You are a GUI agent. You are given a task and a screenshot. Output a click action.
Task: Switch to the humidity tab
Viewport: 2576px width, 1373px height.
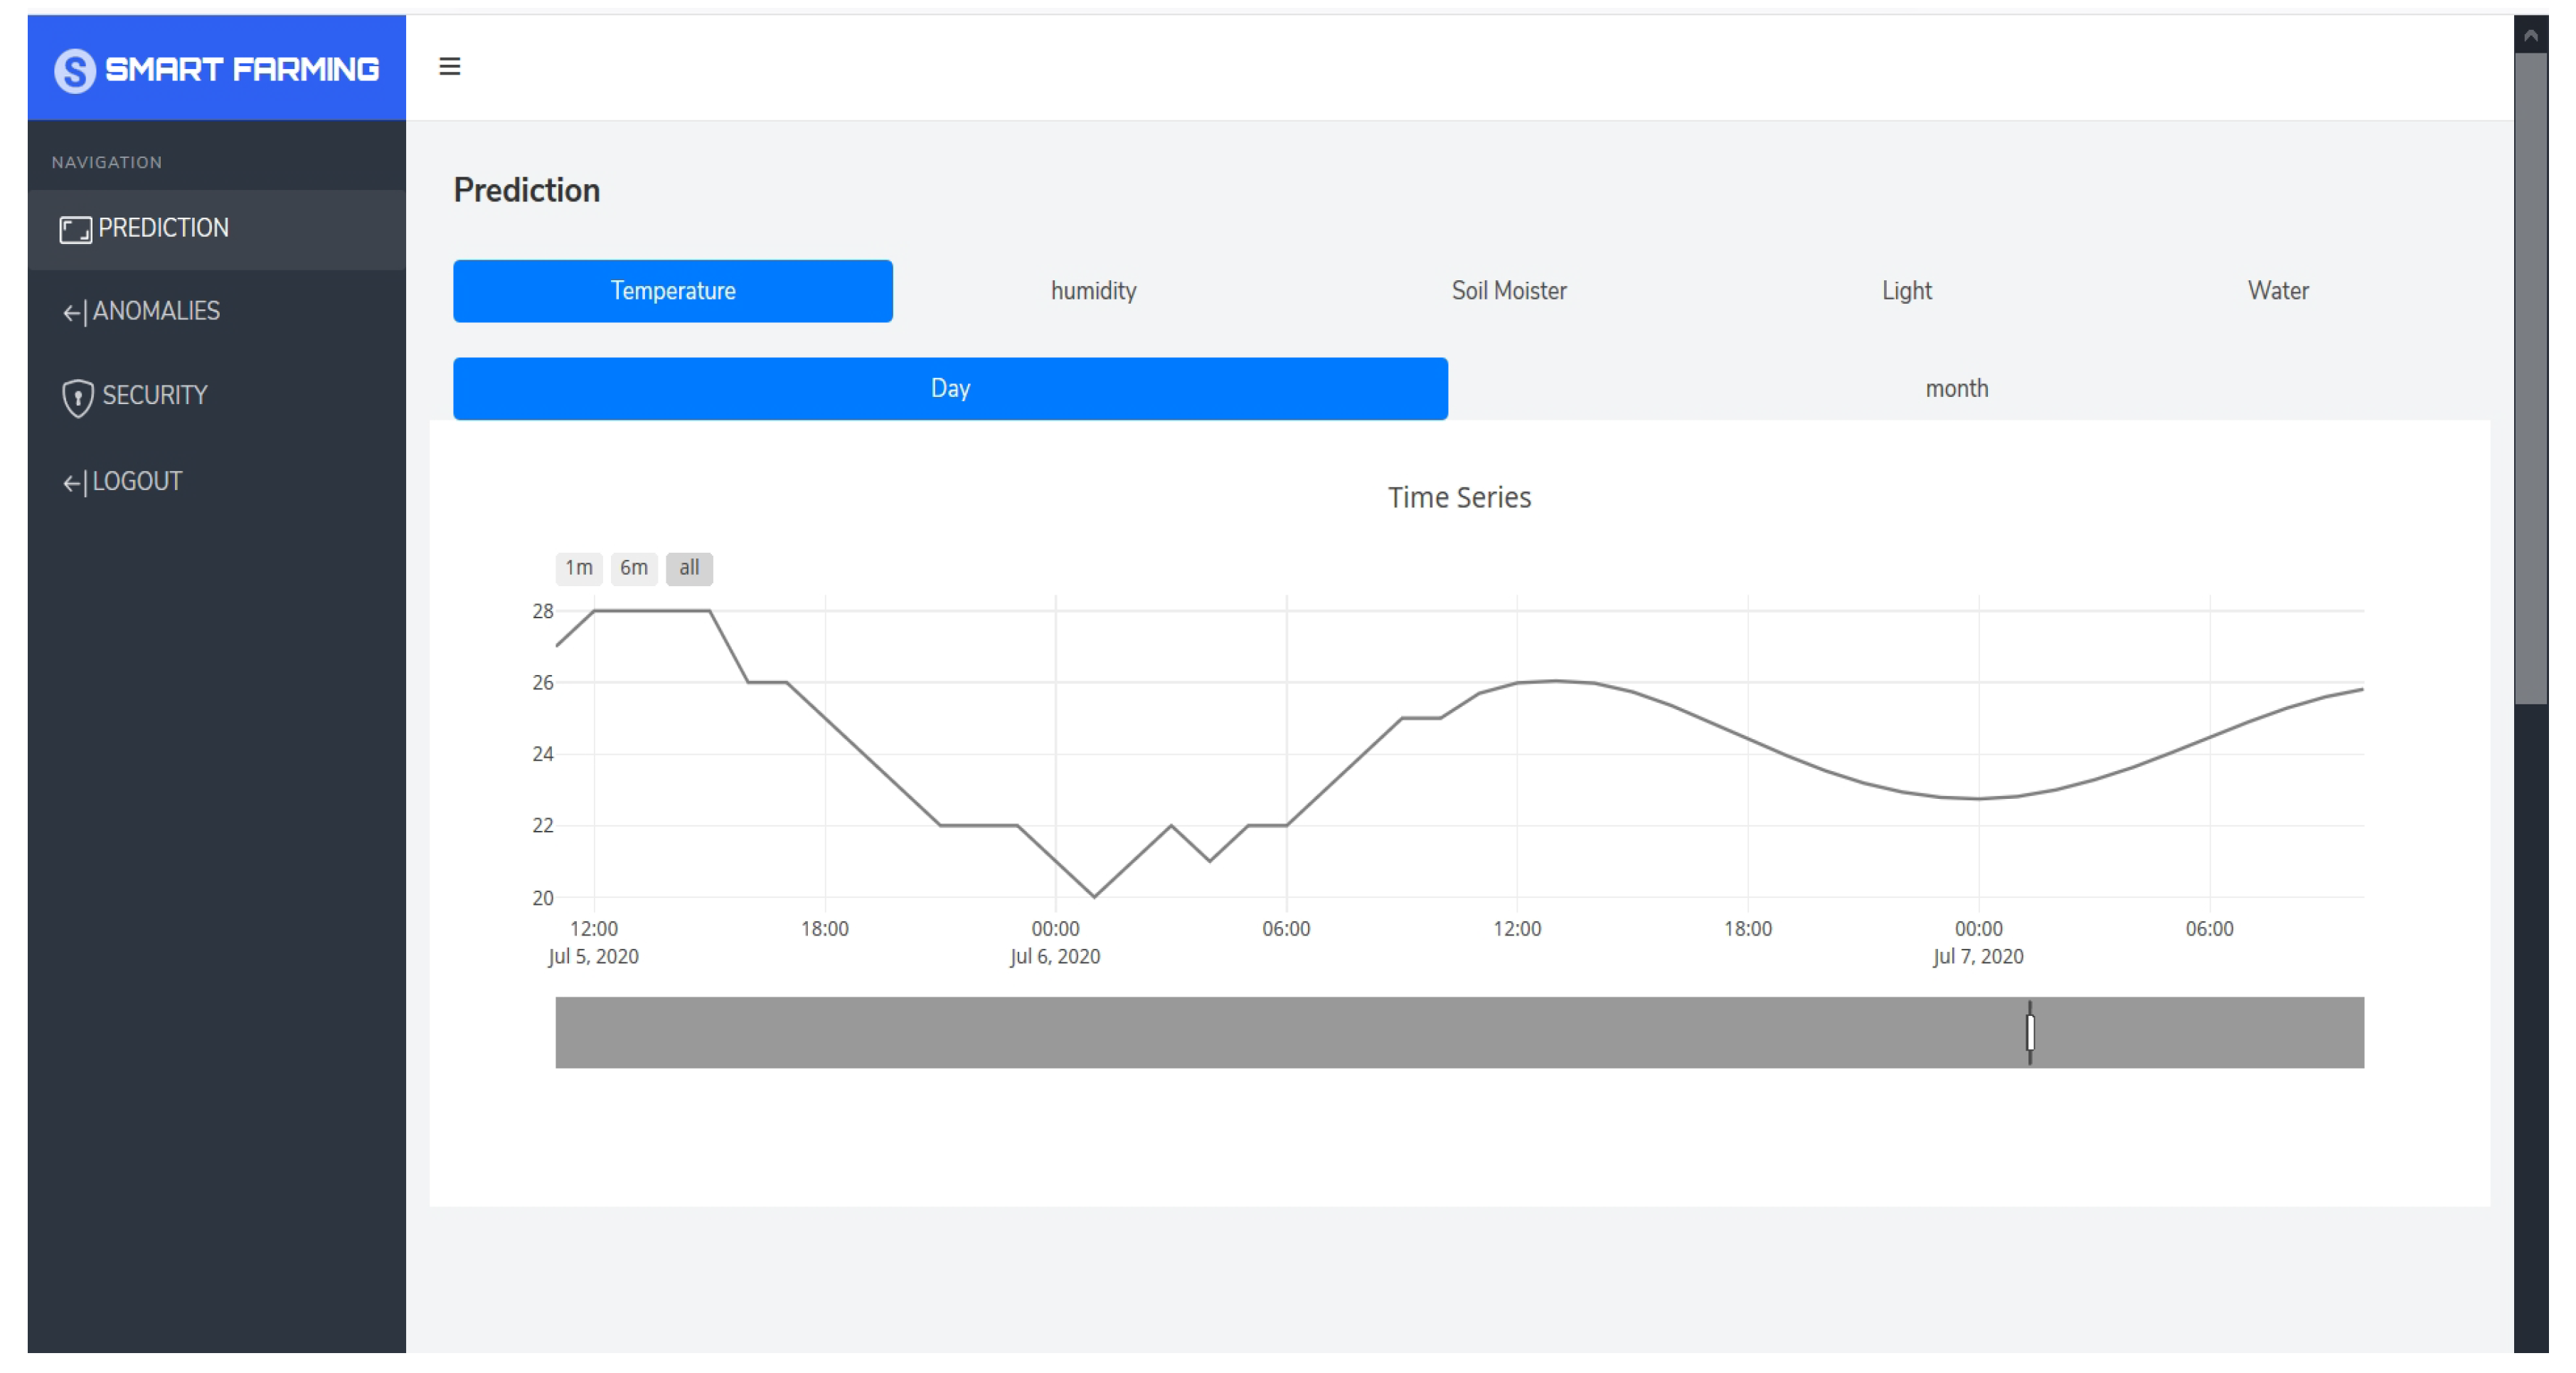click(1093, 291)
